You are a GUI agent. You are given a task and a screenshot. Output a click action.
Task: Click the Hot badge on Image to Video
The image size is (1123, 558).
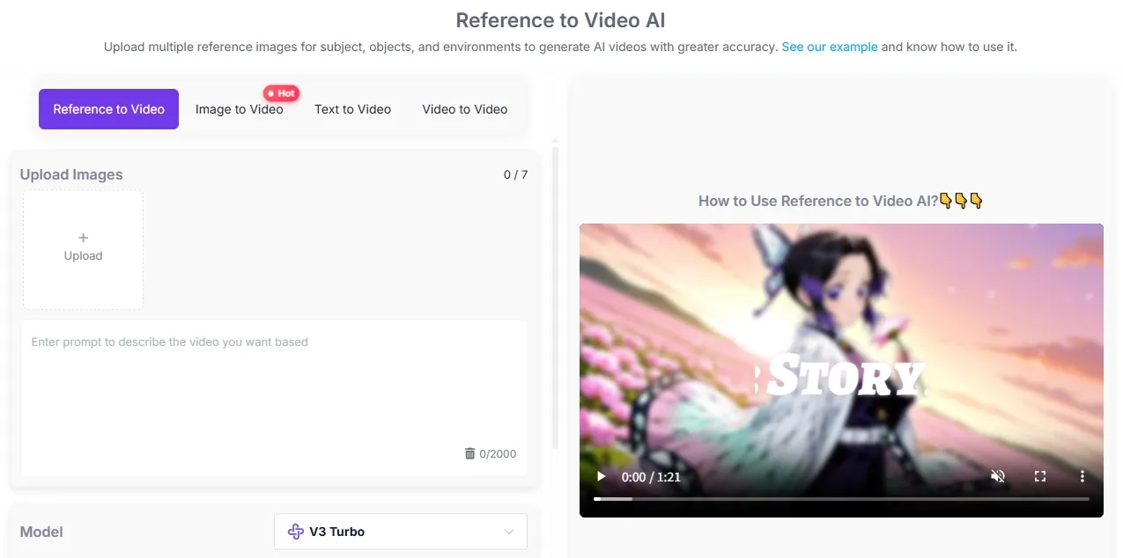click(x=282, y=93)
